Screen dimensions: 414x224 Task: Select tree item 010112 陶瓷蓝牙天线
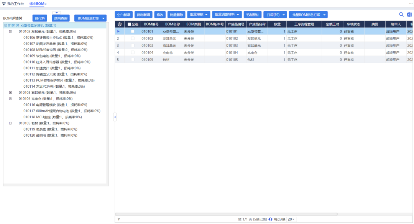click(55, 74)
